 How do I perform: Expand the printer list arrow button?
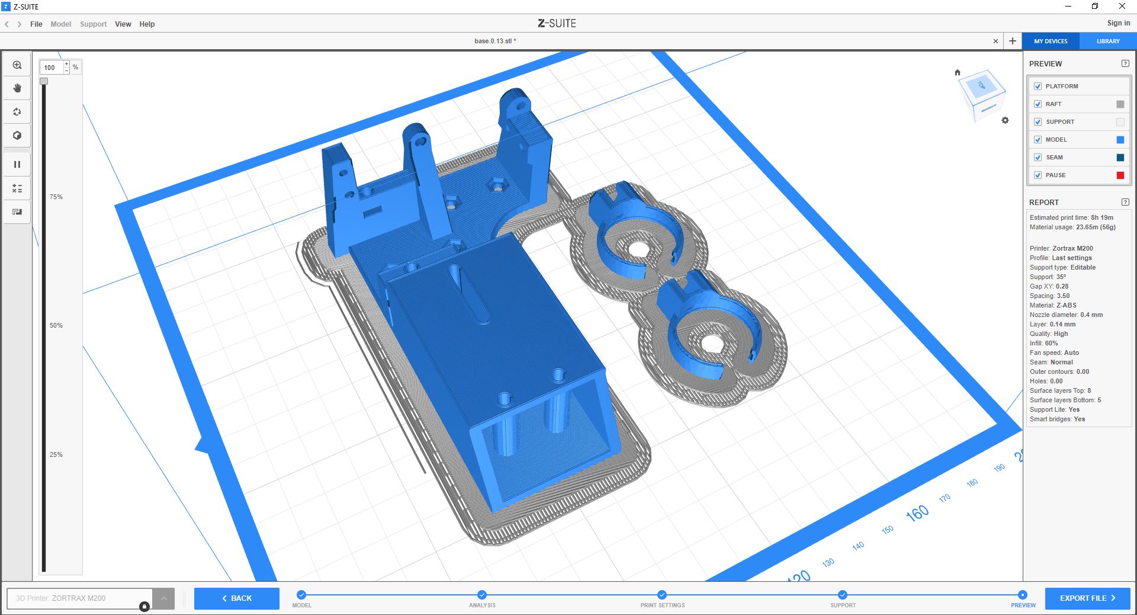pyautogui.click(x=163, y=598)
